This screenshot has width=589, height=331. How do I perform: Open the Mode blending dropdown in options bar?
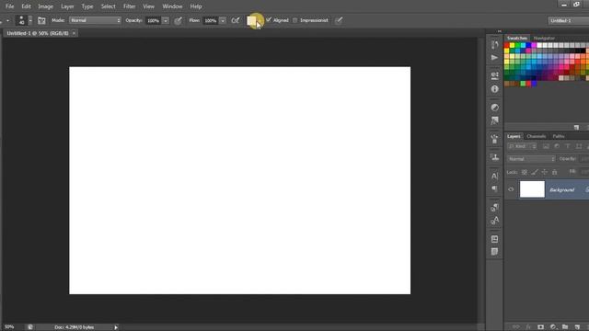(x=95, y=20)
